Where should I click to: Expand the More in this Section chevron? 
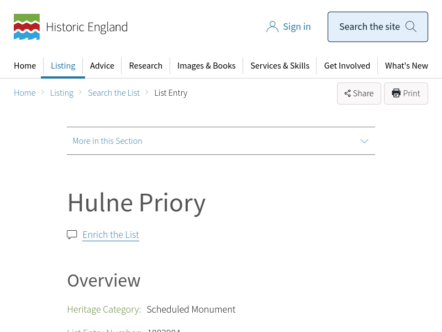click(x=364, y=141)
